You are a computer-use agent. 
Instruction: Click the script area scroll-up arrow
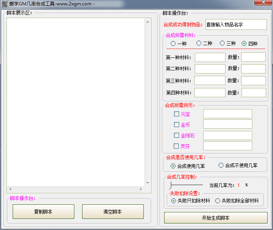pyautogui.click(x=148, y=22)
